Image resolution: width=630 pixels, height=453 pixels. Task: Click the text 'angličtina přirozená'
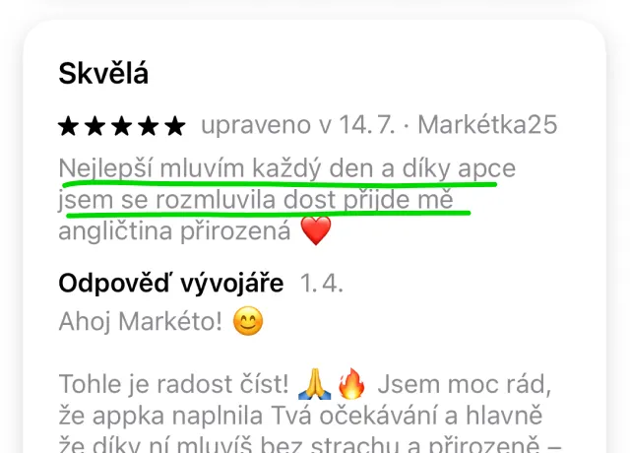click(175, 231)
